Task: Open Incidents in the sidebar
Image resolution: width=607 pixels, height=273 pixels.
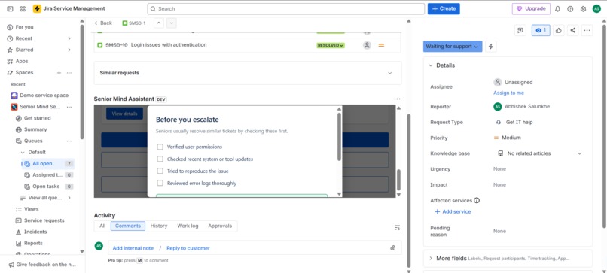Action: coord(35,232)
